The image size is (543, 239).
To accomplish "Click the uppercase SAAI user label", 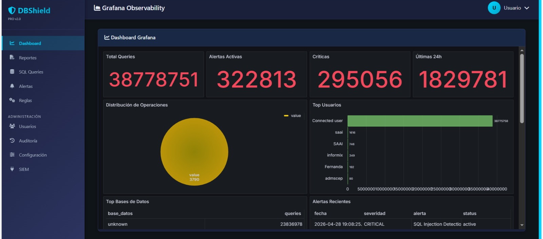I will point(338,144).
